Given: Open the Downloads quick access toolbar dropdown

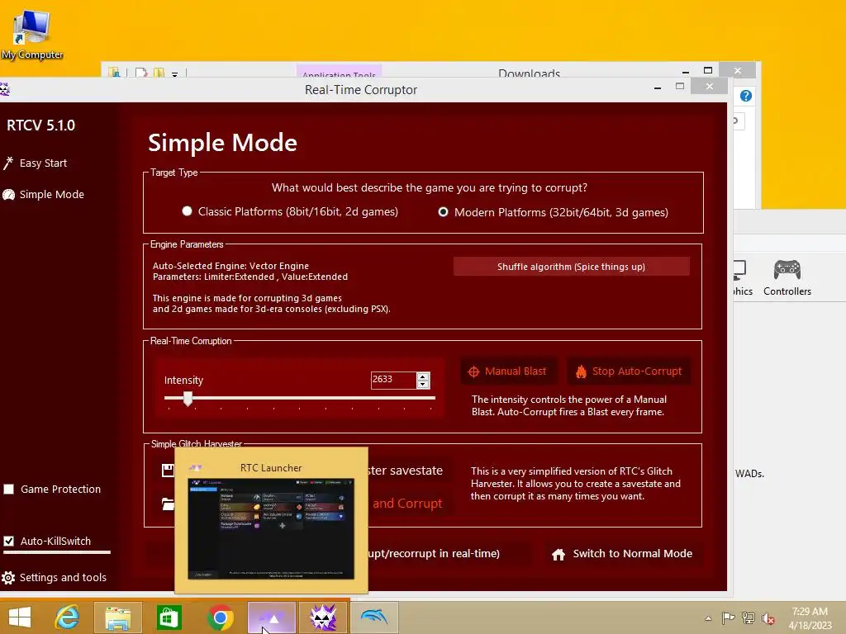Looking at the screenshot, I should (175, 73).
